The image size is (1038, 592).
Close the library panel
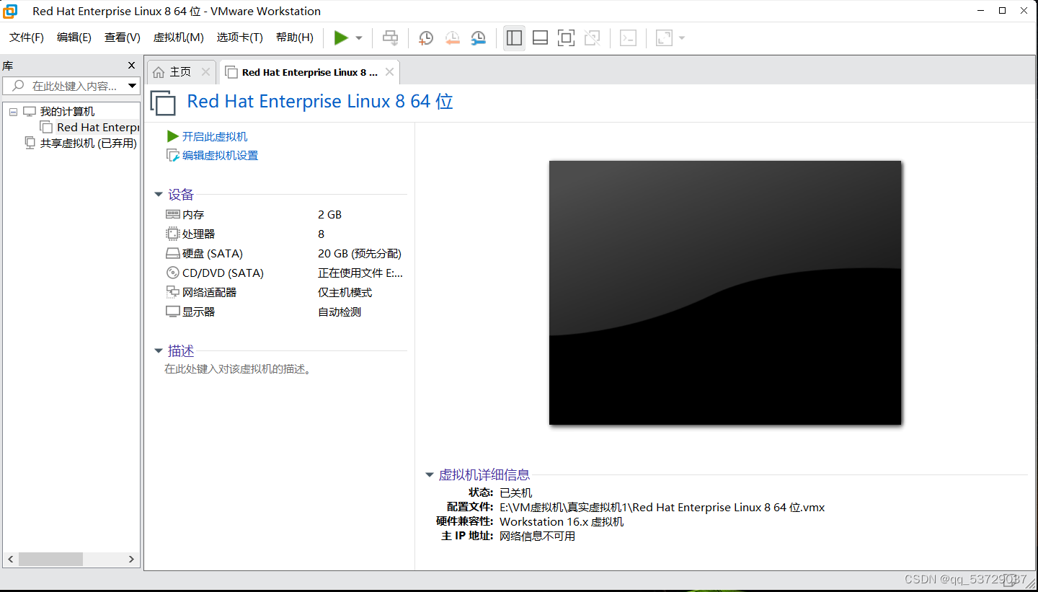(131, 66)
